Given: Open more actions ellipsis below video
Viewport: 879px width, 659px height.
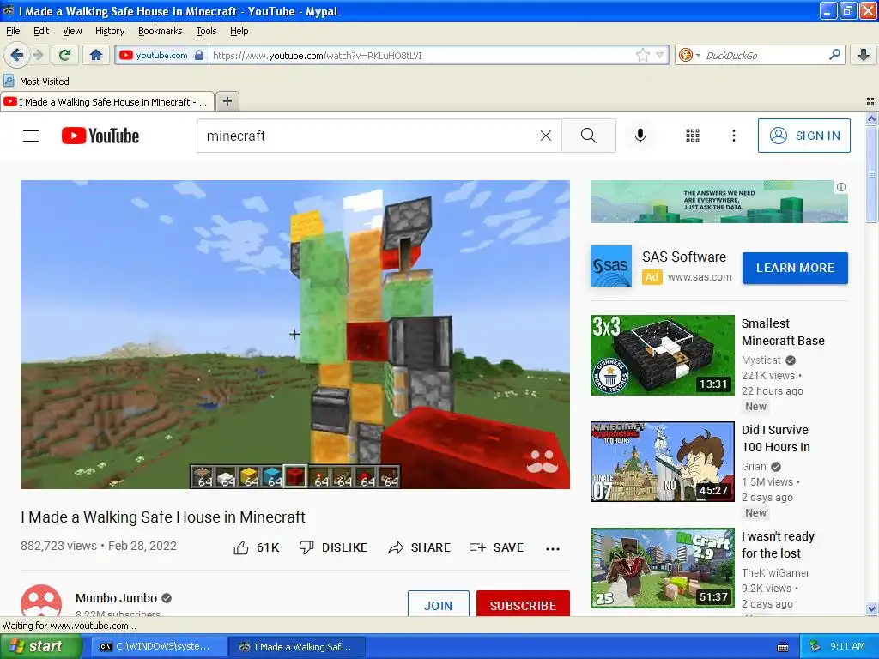Looking at the screenshot, I should tap(552, 548).
